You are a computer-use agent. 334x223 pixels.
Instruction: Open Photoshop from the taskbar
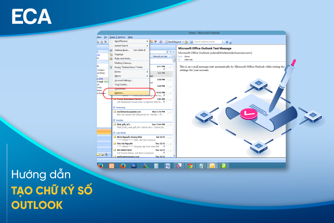[134, 166]
